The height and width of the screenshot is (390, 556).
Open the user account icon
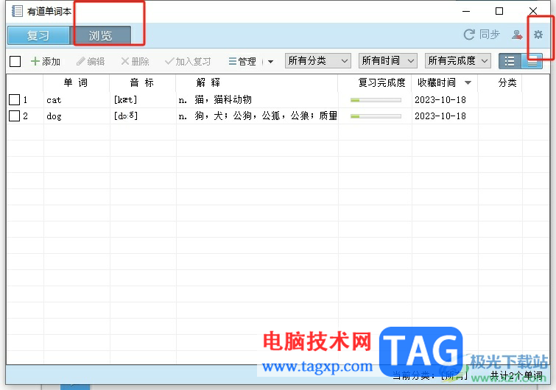(x=517, y=35)
